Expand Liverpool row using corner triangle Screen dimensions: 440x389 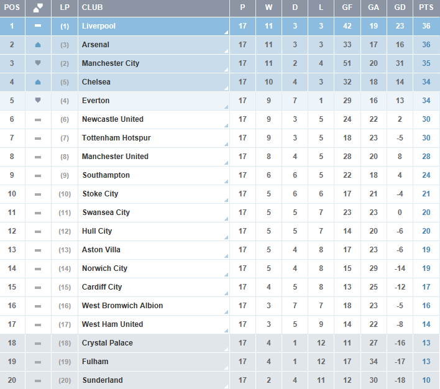(226, 32)
